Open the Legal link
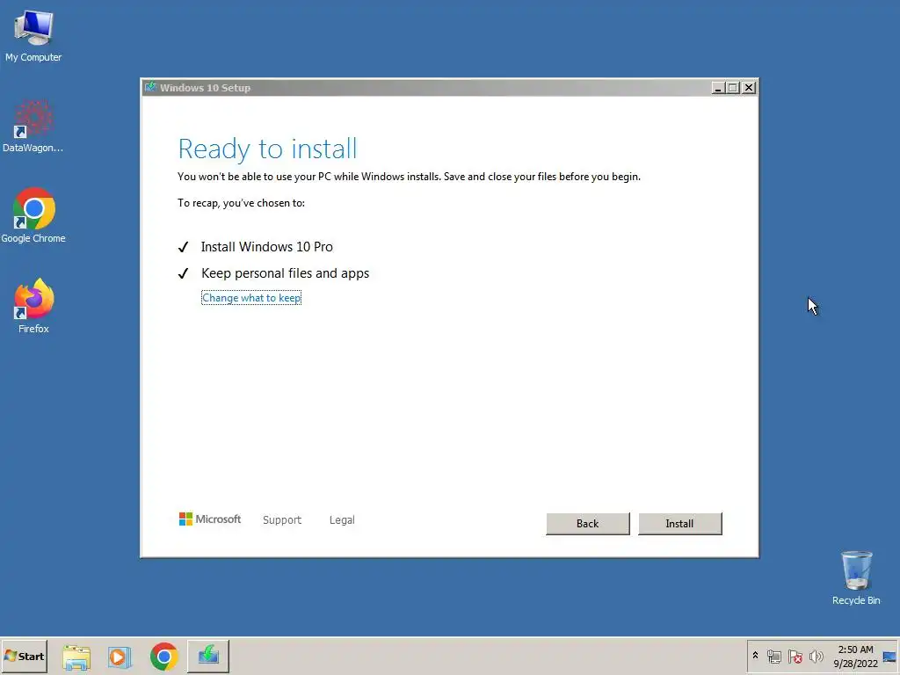900x675 pixels. tap(342, 520)
